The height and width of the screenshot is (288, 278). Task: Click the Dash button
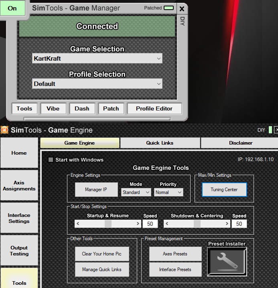pyautogui.click(x=82, y=108)
